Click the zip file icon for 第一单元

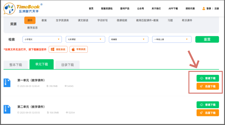pos(7,82)
